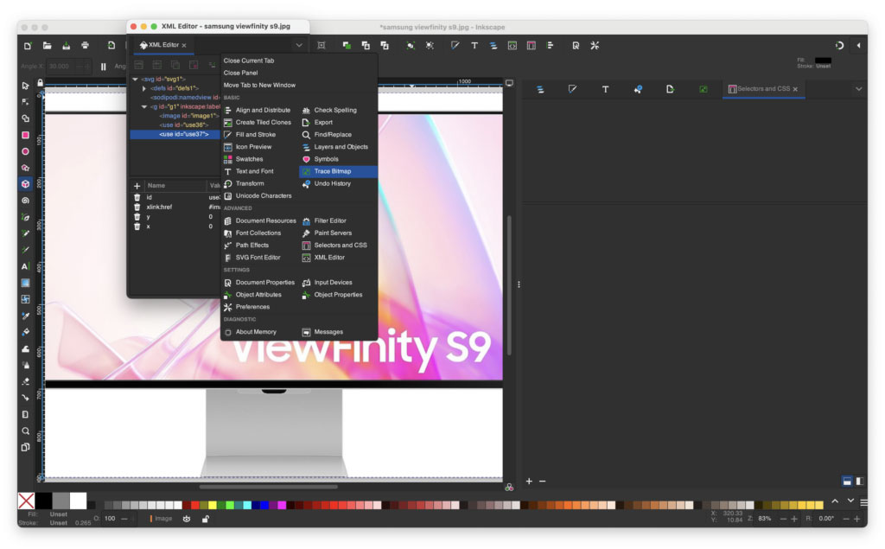This screenshot has height=549, width=885.
Task: Select the Text tool in toolbox
Action: coord(25,266)
